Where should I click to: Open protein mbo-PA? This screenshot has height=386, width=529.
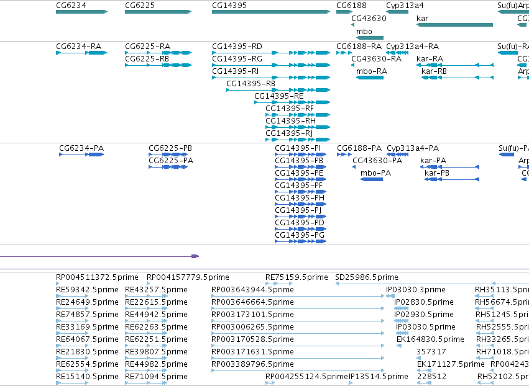pyautogui.click(x=375, y=173)
